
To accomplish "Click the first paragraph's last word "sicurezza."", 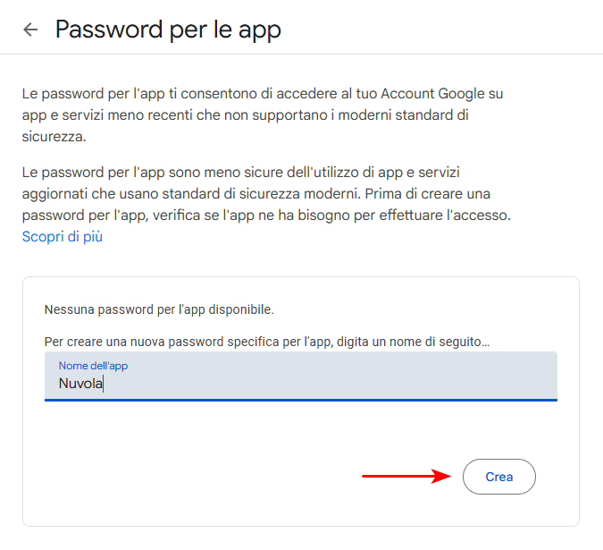I will pos(54,136).
